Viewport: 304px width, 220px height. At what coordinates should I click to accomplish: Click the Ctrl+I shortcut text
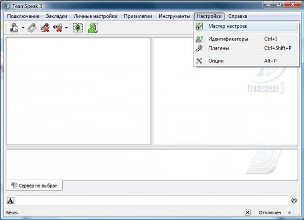tap(270, 39)
